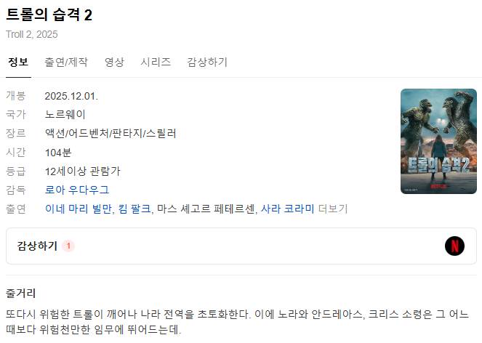The height and width of the screenshot is (343, 482).
Task: Switch to the 출연/제작 tab
Action: point(66,62)
